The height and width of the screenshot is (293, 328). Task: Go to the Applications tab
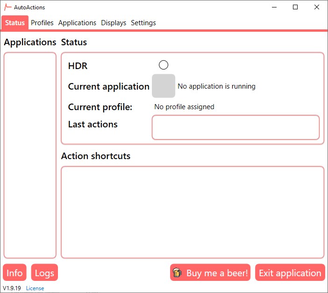[x=77, y=23]
